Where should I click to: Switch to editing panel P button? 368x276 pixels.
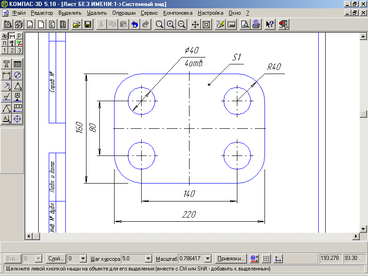(19, 36)
